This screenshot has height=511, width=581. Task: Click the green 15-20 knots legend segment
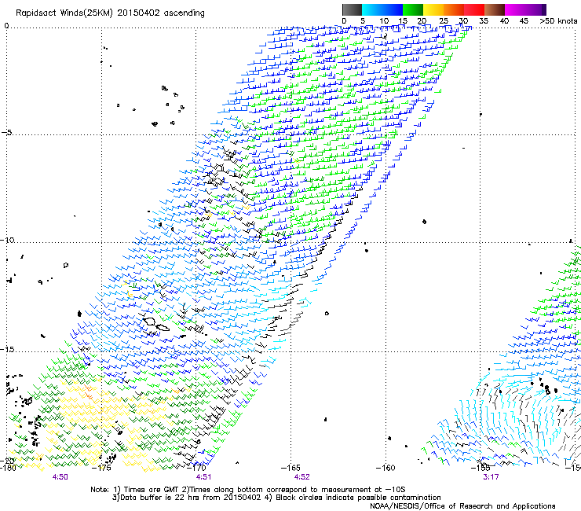pos(413,9)
